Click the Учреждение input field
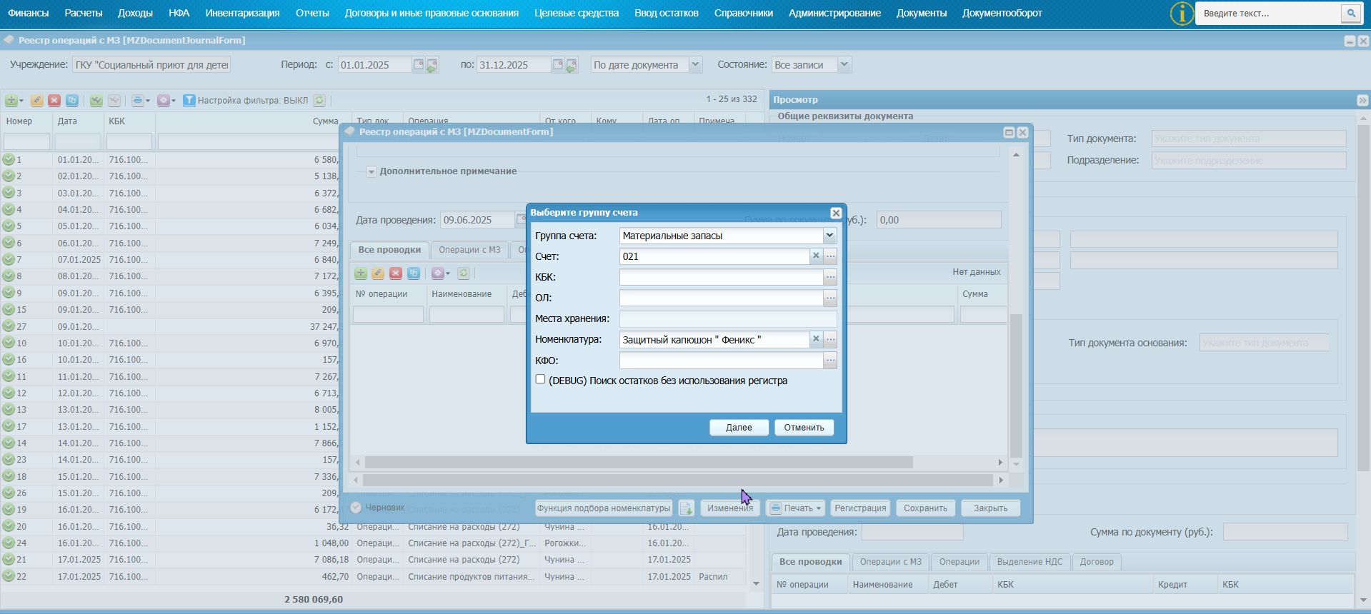The width and height of the screenshot is (1371, 614). pos(151,65)
